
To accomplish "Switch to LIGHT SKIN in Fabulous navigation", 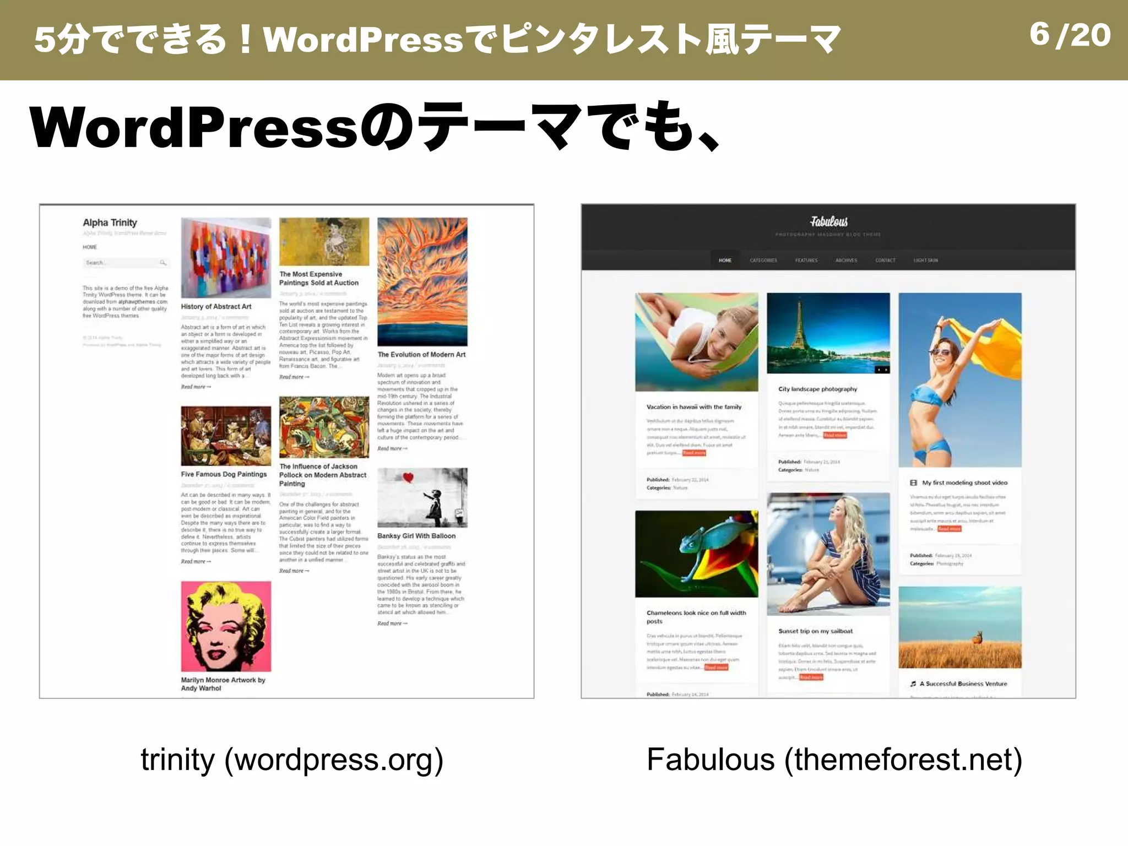I will click(926, 261).
